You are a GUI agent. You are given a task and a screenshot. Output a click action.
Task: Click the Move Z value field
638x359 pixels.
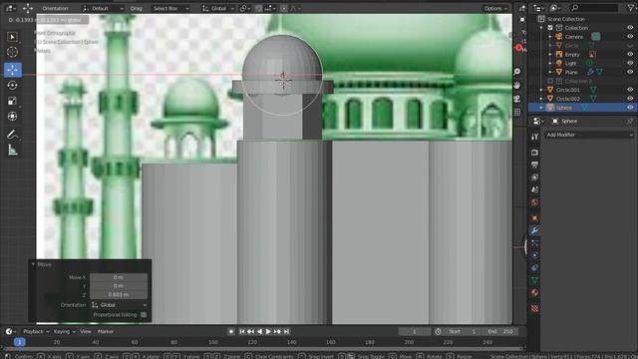119,294
